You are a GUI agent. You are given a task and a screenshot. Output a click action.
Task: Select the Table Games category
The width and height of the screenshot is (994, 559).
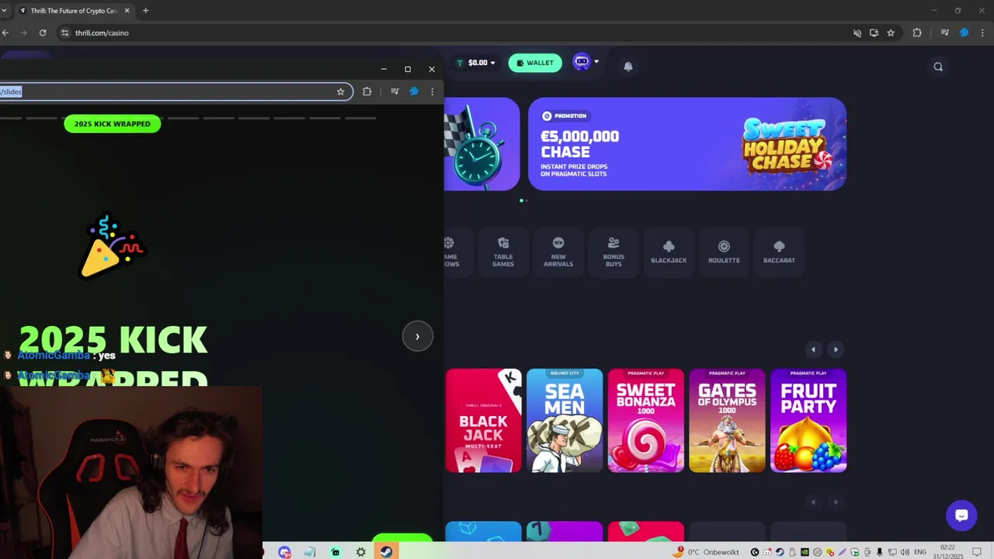(x=503, y=252)
